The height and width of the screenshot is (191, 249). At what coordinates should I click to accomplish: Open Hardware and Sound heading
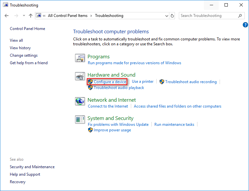pos(112,75)
